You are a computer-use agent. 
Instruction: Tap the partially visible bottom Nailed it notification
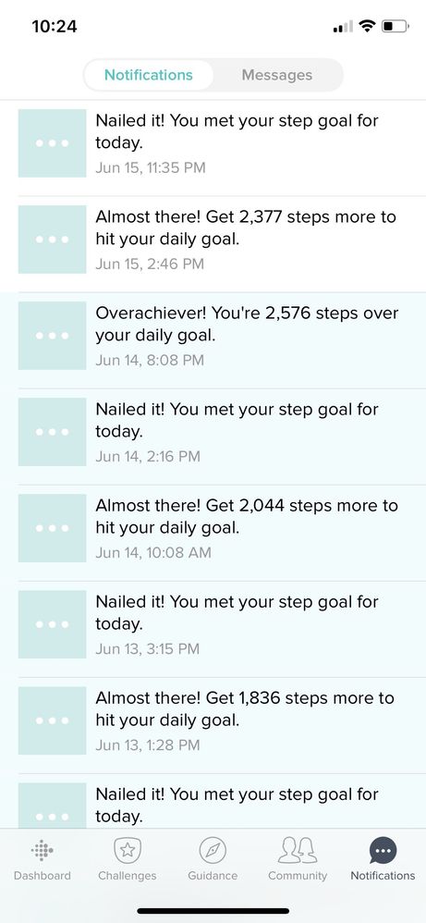click(213, 802)
